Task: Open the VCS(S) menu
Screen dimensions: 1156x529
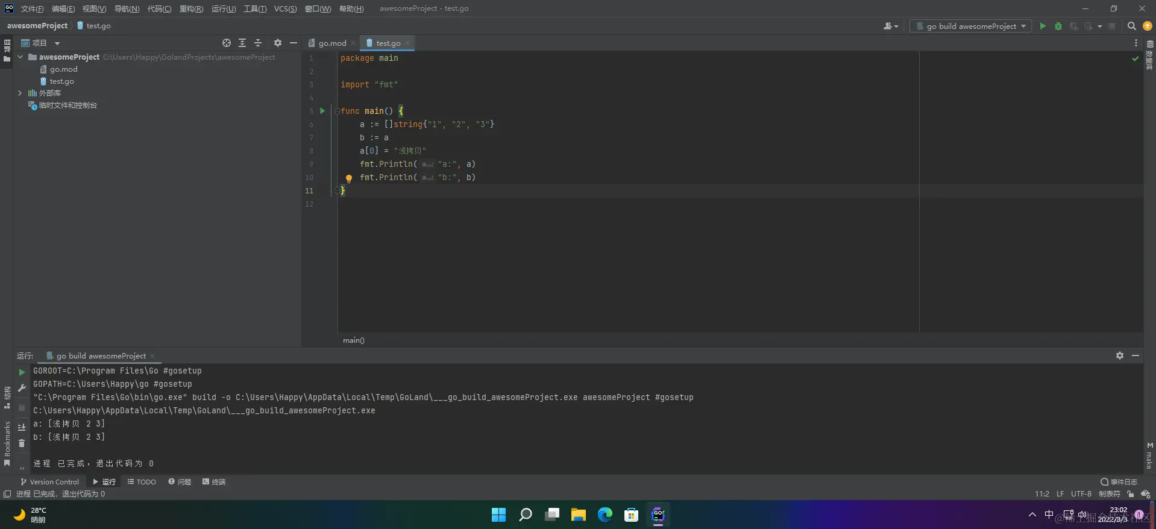Action: point(285,8)
